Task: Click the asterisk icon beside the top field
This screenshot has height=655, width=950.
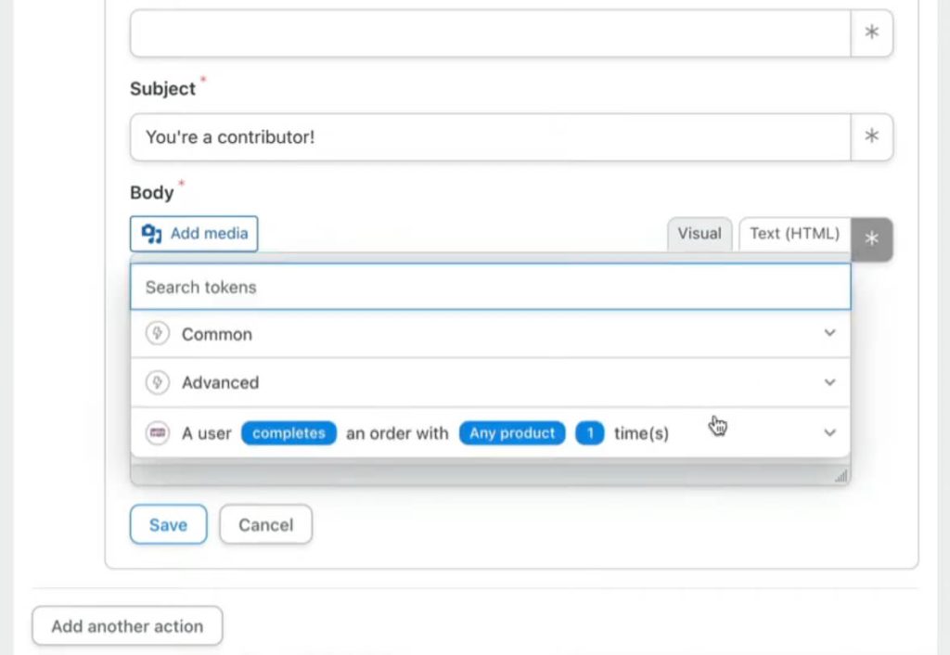Action: pos(871,32)
